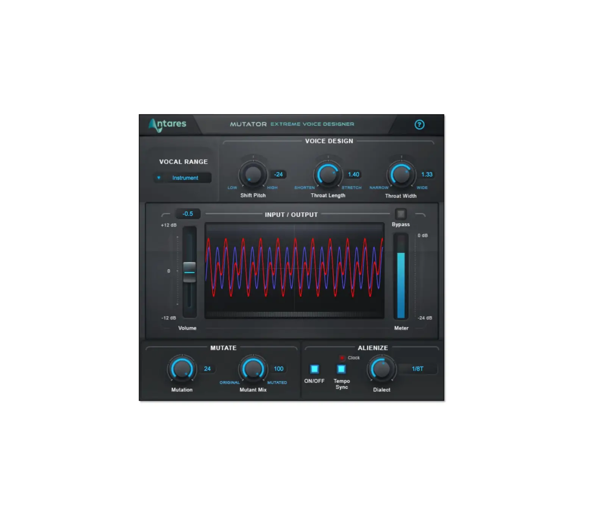
Task: Click the Antares logo
Action: [x=167, y=125]
